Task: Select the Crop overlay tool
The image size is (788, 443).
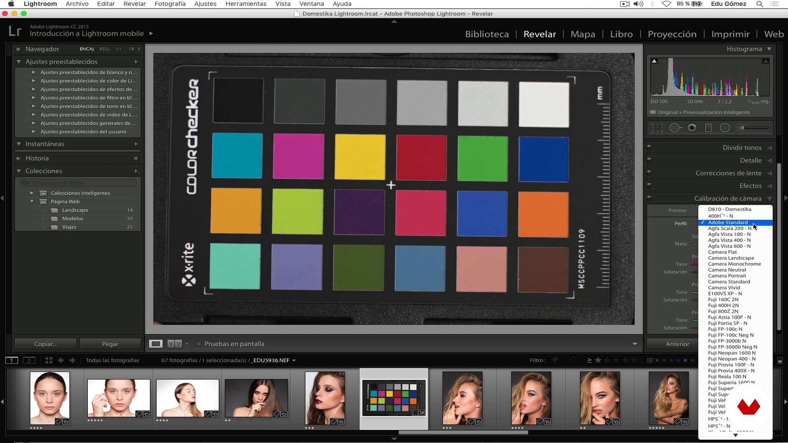Action: (x=657, y=128)
